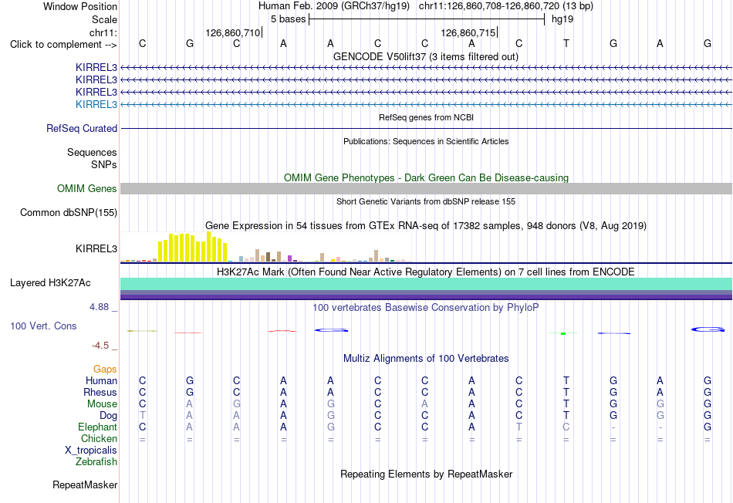Image resolution: width=733 pixels, height=503 pixels.
Task: Click the RepeatMasker track label
Action: (x=85, y=484)
